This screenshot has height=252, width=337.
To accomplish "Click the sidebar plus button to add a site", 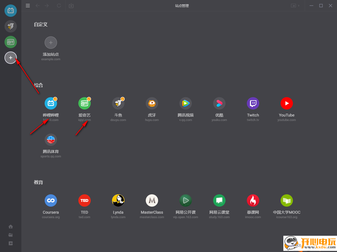I will tap(11, 58).
